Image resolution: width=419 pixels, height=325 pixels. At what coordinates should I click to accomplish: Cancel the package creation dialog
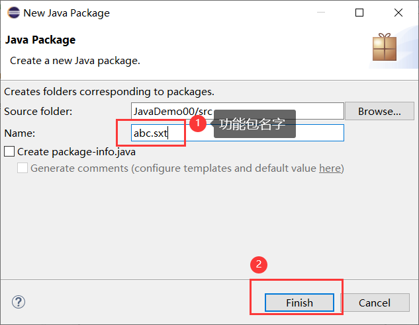coord(375,303)
